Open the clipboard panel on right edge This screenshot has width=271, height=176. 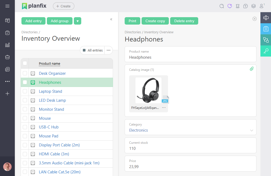point(266,29)
